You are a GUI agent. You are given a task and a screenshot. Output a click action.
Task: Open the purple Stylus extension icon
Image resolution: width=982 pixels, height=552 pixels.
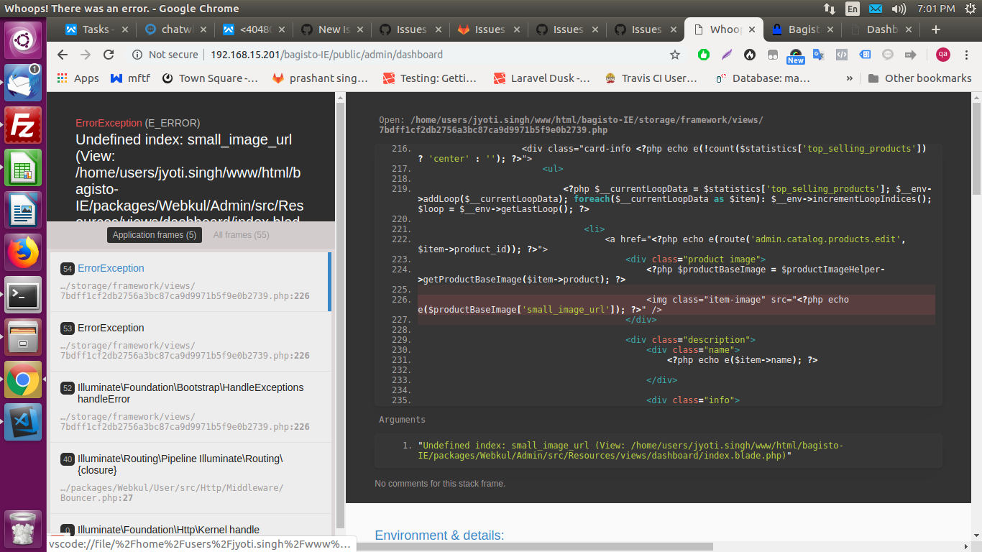(x=725, y=55)
